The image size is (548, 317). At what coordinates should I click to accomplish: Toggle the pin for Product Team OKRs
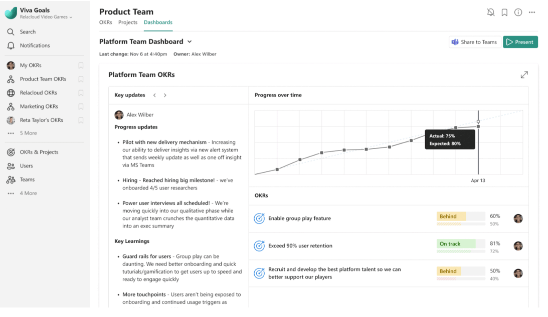81,79
